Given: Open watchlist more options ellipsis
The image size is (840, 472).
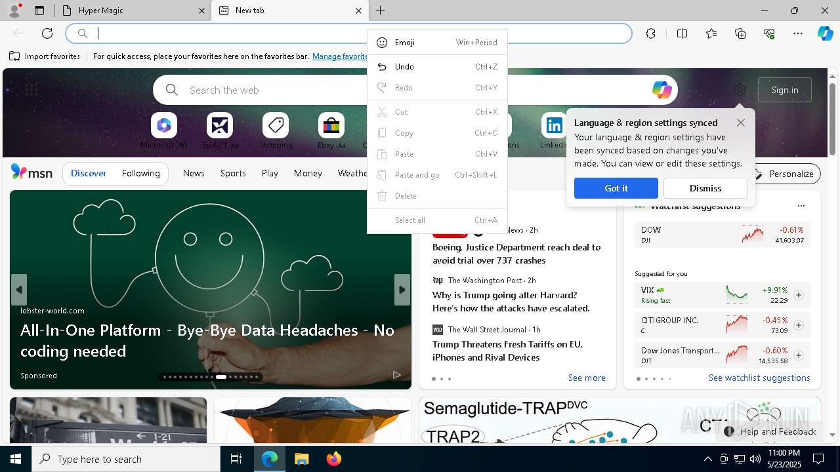Looking at the screenshot, I should pos(801,206).
